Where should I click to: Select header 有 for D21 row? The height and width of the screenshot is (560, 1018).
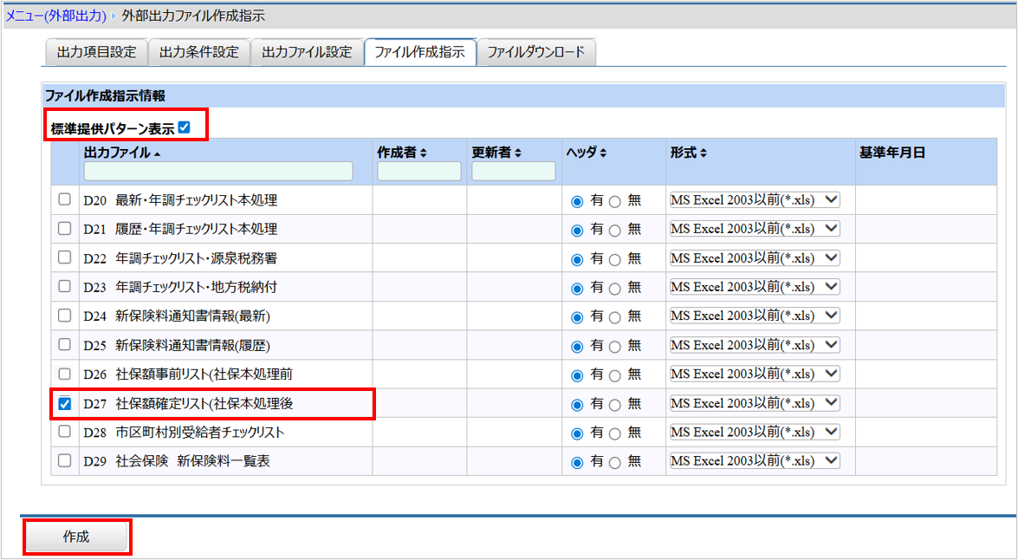[x=576, y=231]
